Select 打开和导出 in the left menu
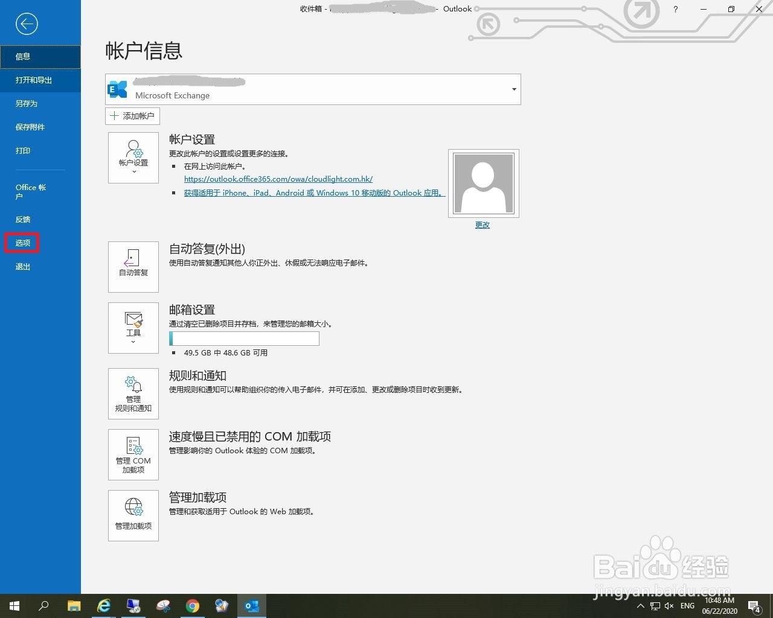773x618 pixels. pos(40,80)
